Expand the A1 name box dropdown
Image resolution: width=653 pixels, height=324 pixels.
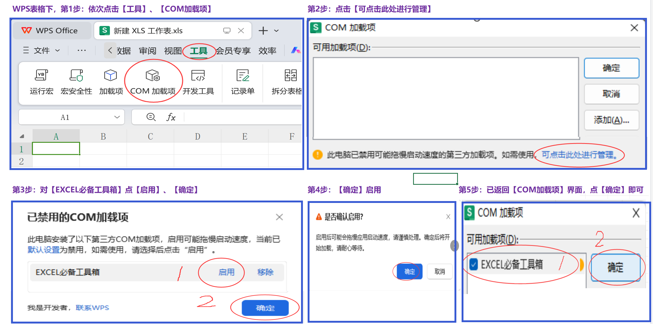(x=117, y=117)
